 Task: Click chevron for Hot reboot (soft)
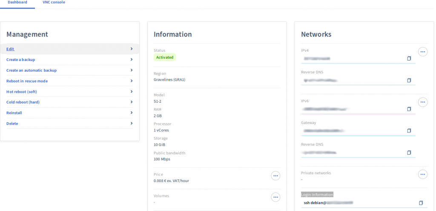coord(131,91)
